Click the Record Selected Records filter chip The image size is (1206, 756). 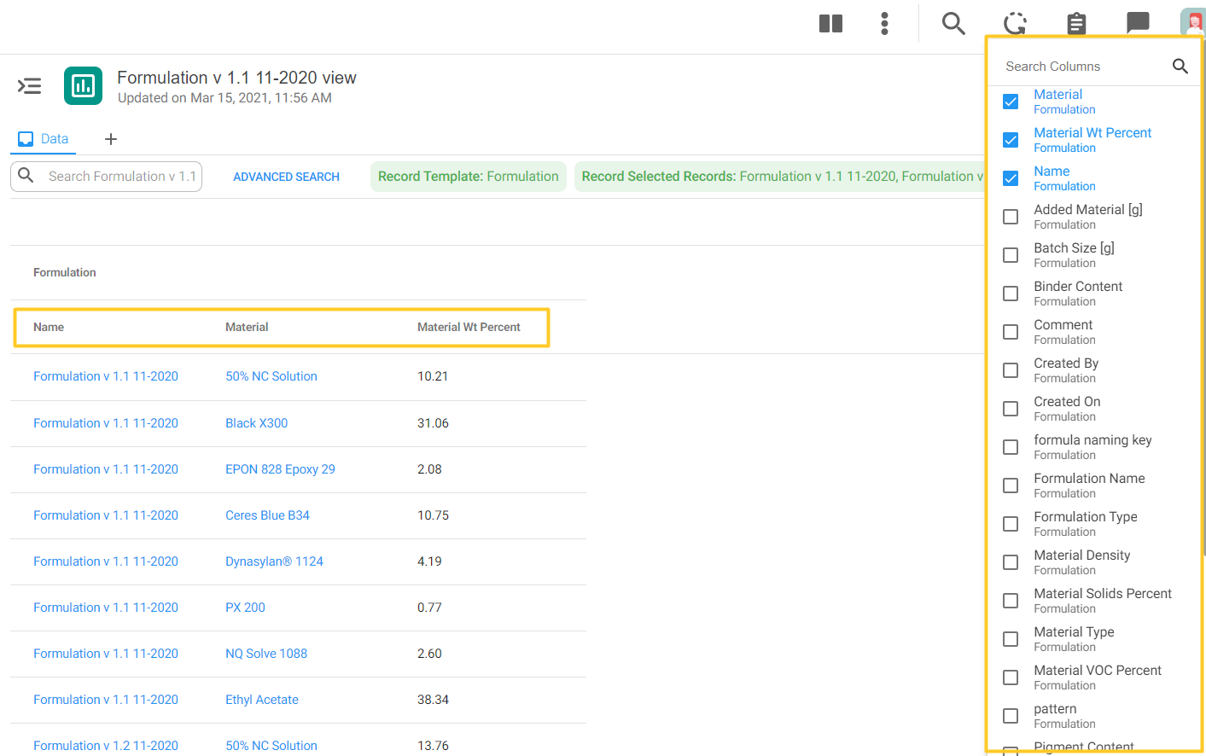(780, 177)
